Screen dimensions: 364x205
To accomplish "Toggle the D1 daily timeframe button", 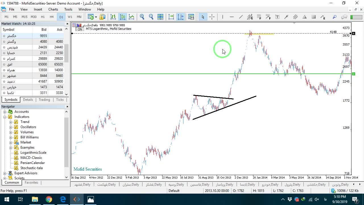I will [x=61, y=17].
